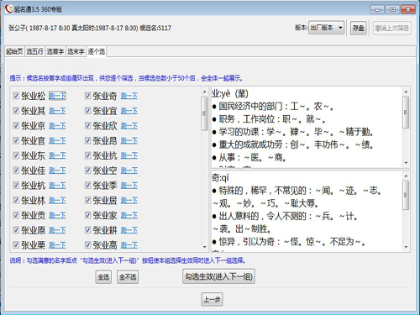Screen dimensions: 420x315
Task: Click the 候选名:5117 header text
Action: click(155, 28)
